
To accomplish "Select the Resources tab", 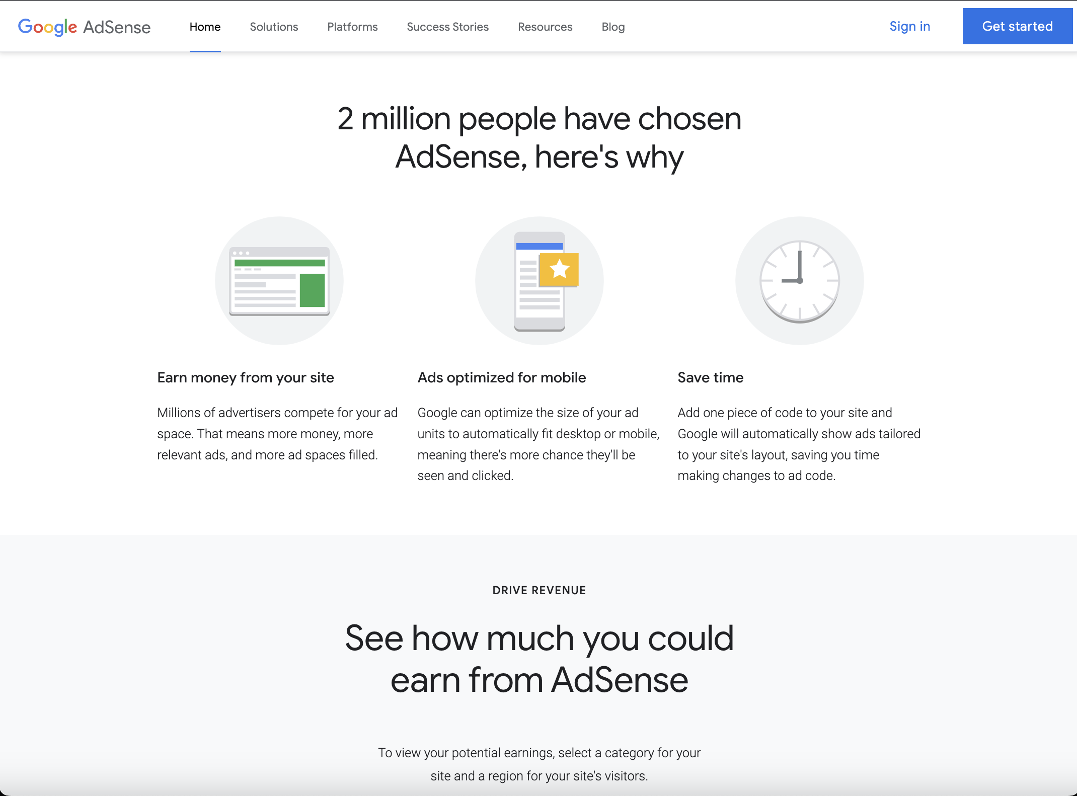I will (x=545, y=27).
